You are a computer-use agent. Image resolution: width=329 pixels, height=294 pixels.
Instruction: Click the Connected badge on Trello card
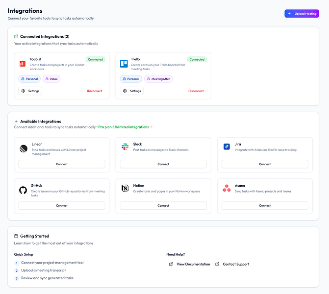point(197,59)
